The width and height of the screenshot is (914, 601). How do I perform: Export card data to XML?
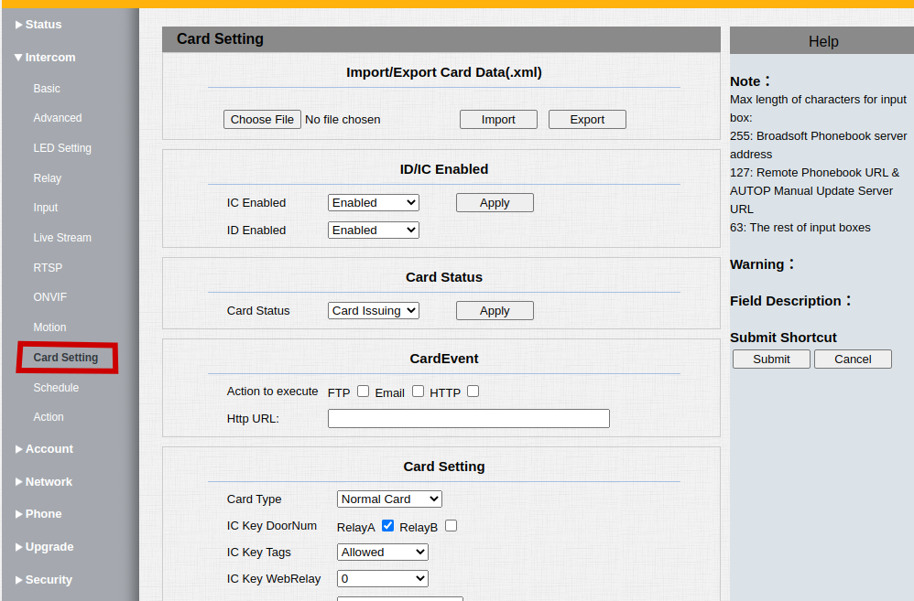tap(587, 120)
